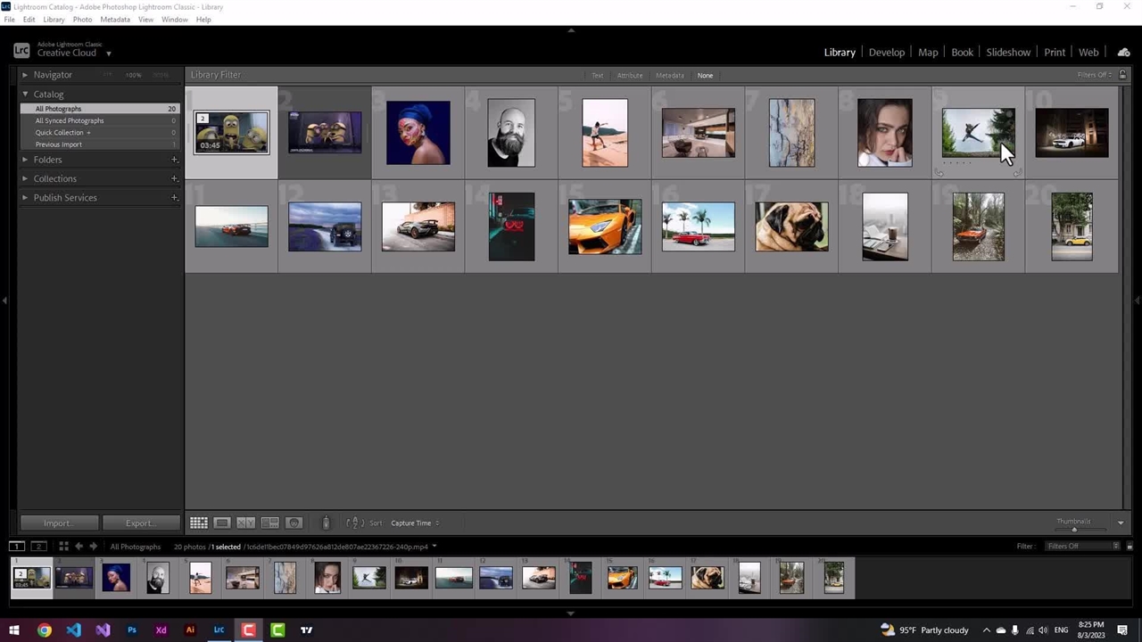Toggle the A-Z sort direction
Image resolution: width=1142 pixels, height=642 pixels.
353,523
